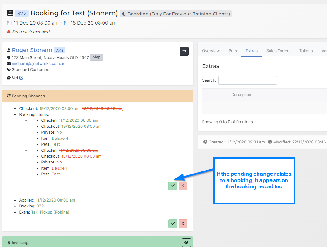Click the Invoicing panel header

(98, 242)
